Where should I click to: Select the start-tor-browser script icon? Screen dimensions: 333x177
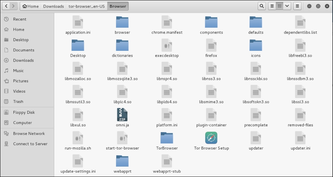[x=122, y=138]
